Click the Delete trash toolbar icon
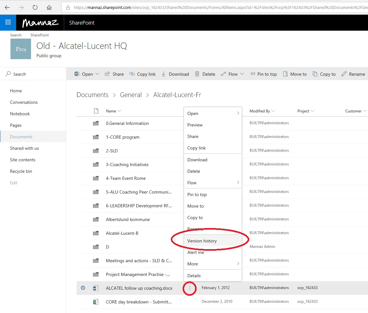The height and width of the screenshot is (313, 368). pos(197,74)
